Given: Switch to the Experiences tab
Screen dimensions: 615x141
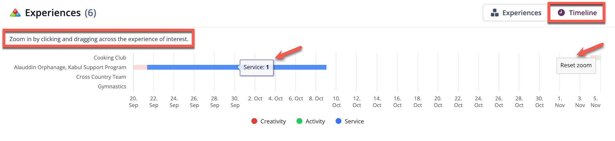Looking at the screenshot, I should [x=516, y=13].
